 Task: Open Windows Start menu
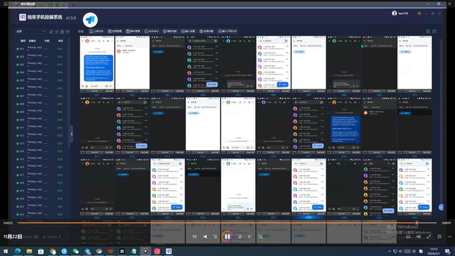6,251
